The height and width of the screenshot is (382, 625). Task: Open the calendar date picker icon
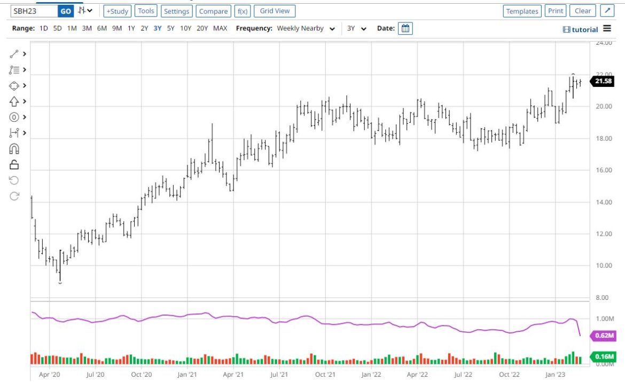click(x=405, y=28)
